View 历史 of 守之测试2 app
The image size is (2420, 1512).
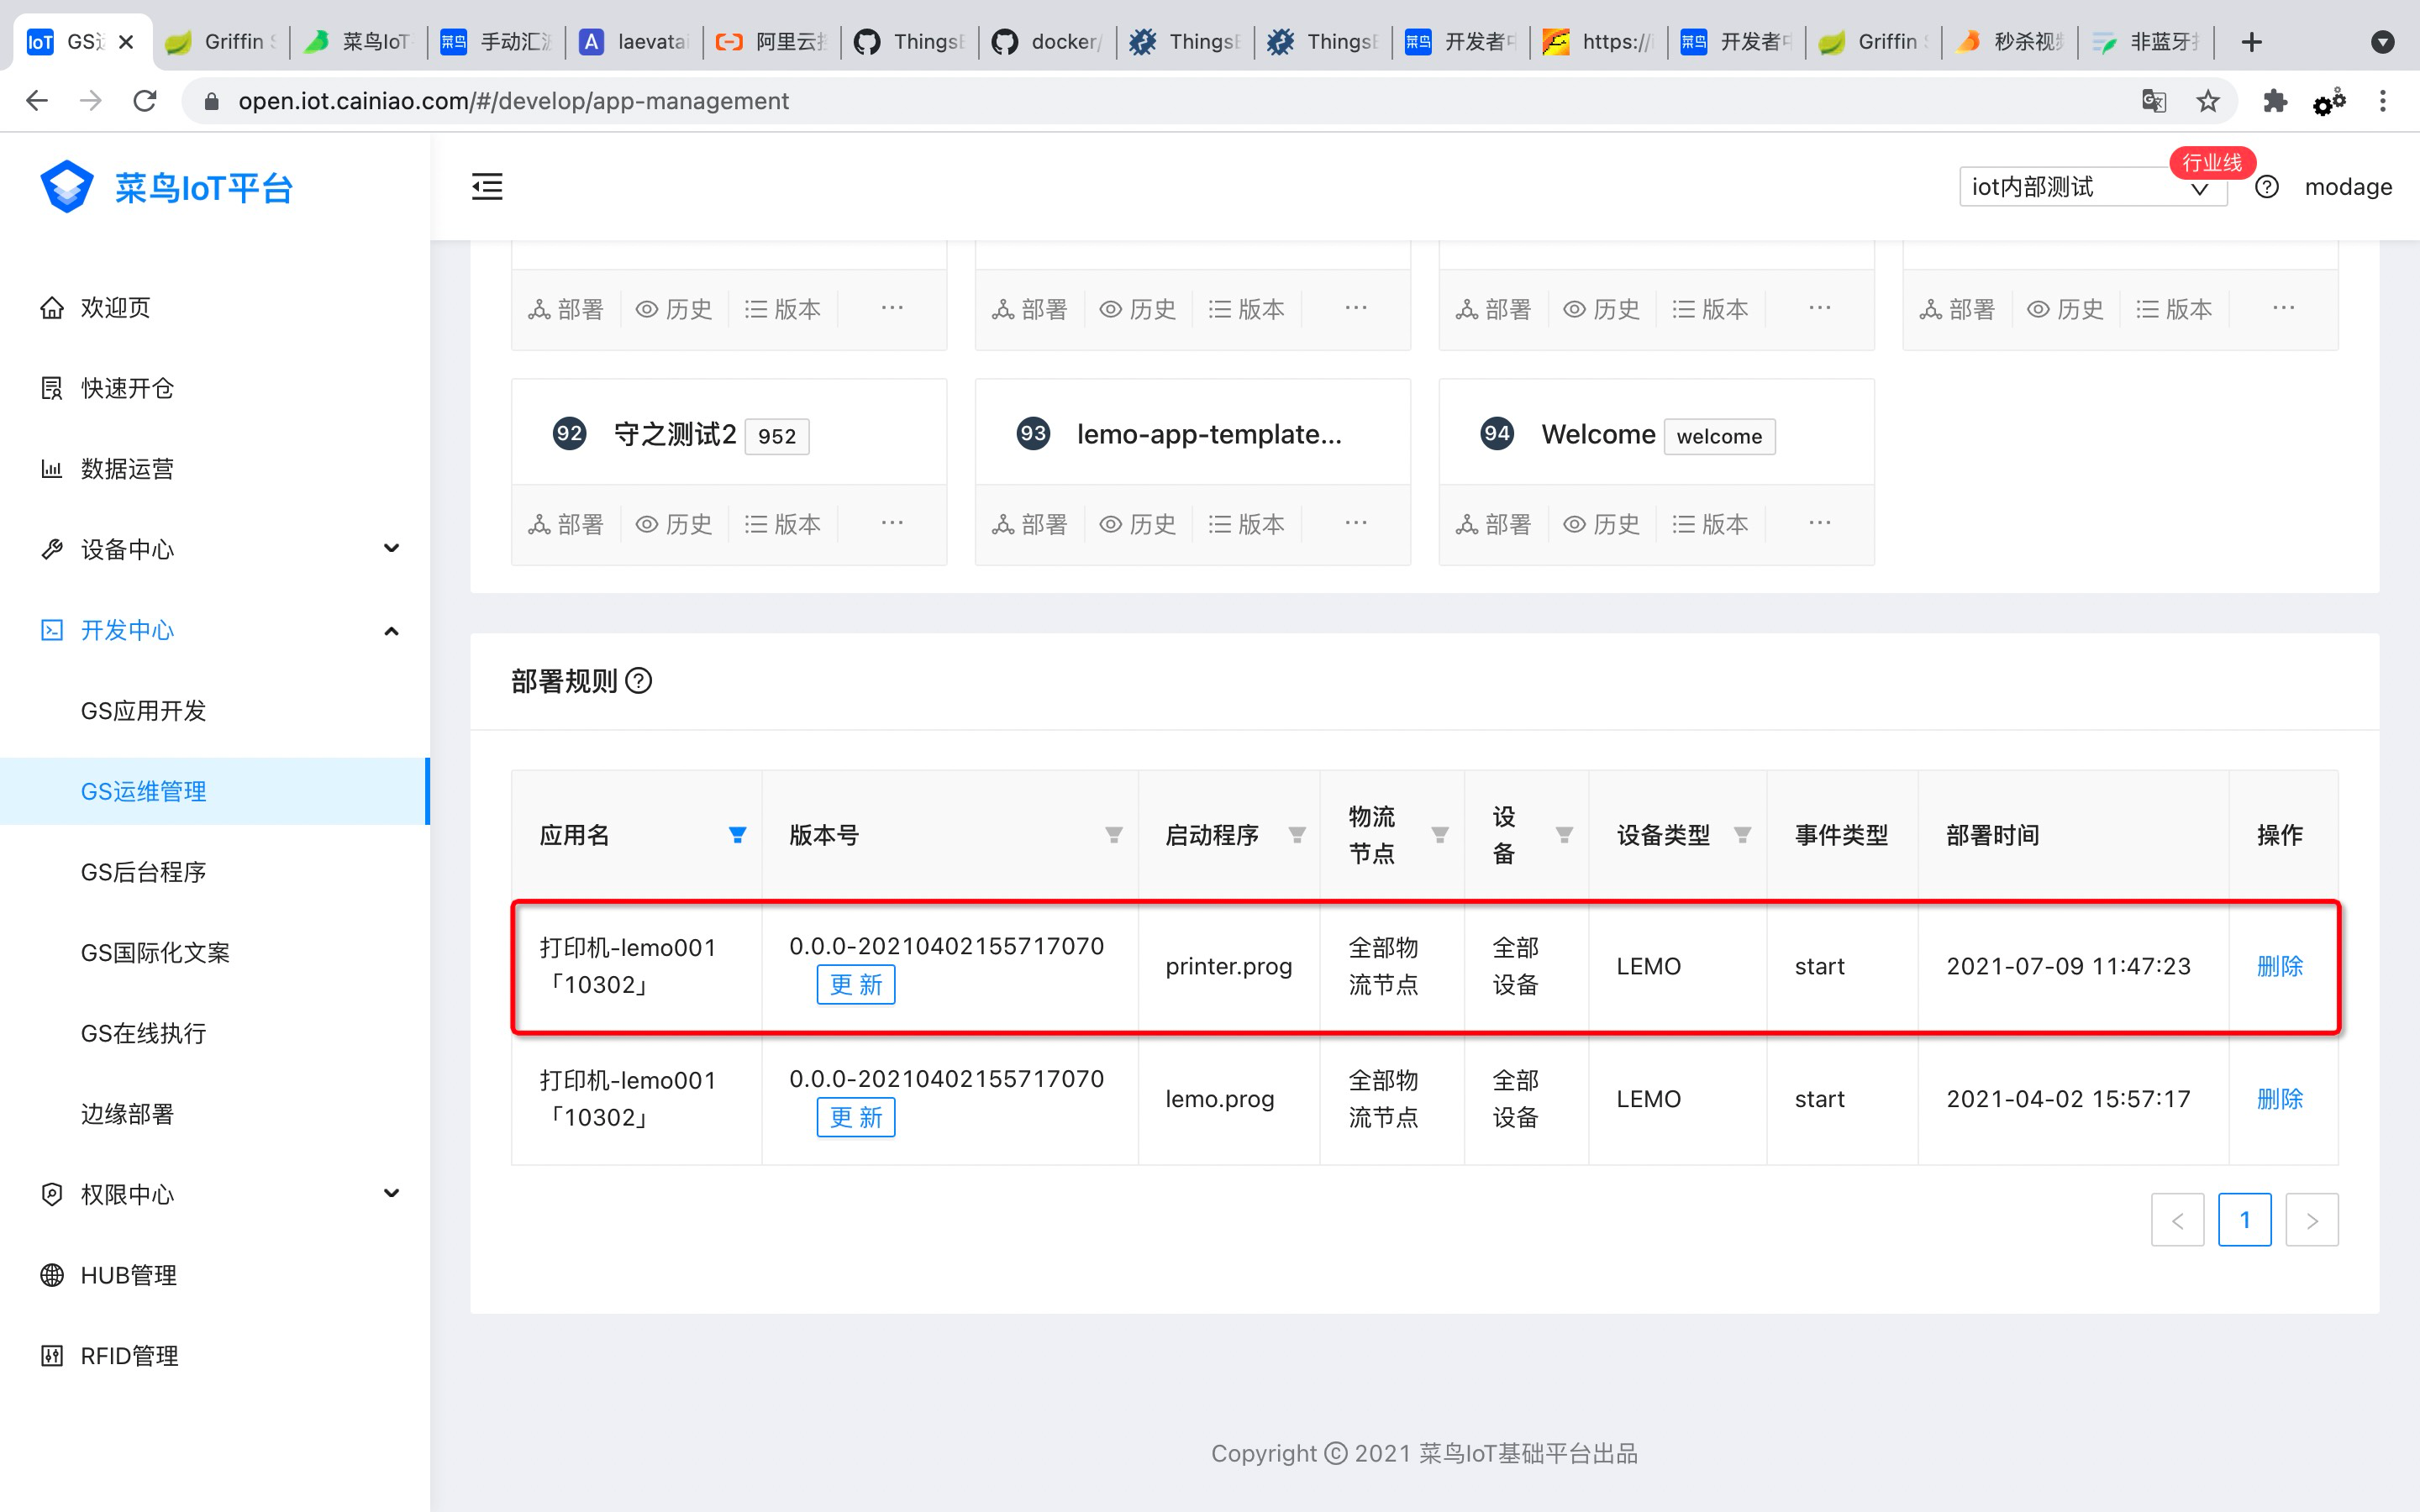click(x=675, y=524)
